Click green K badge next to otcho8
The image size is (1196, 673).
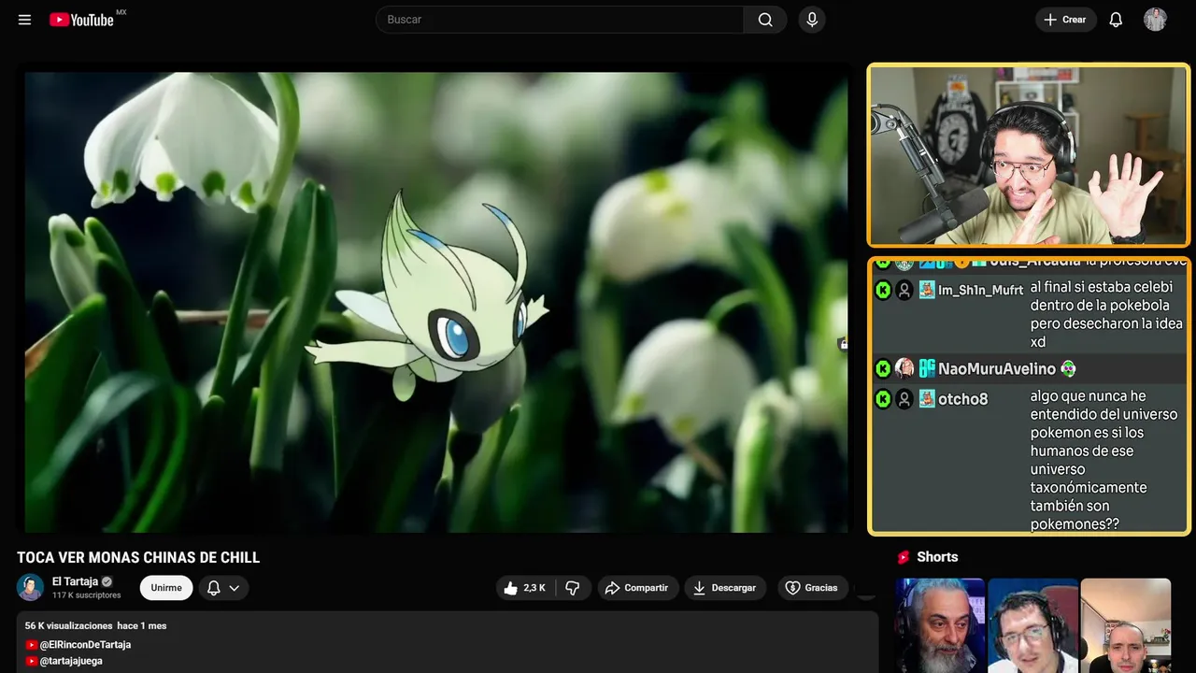click(x=883, y=399)
